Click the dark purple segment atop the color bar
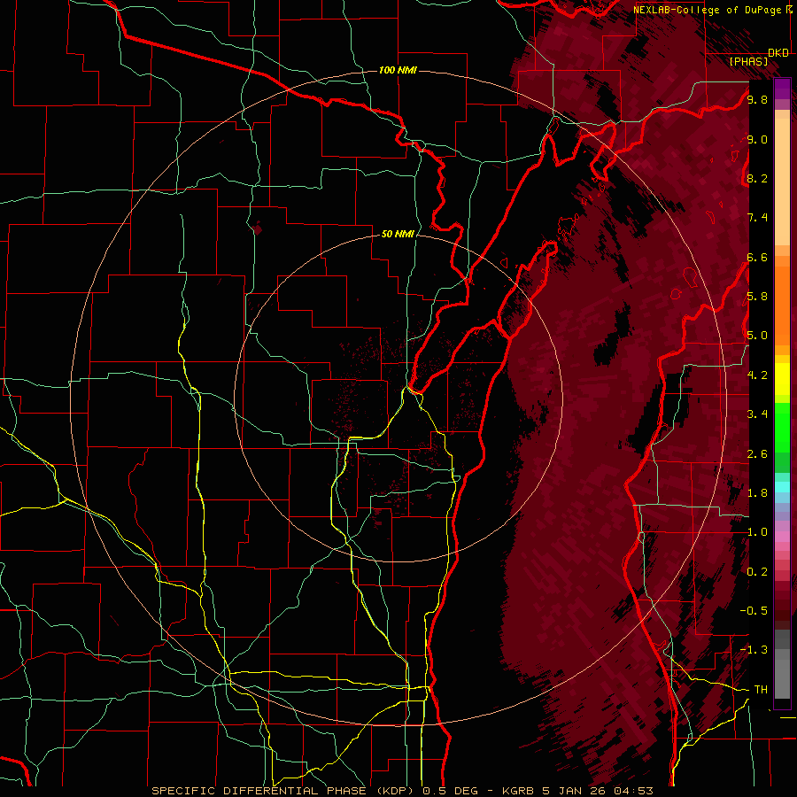797x797 pixels. [x=782, y=89]
